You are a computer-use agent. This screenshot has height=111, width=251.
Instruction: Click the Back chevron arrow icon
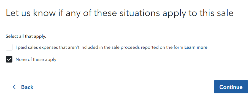tap(14, 87)
